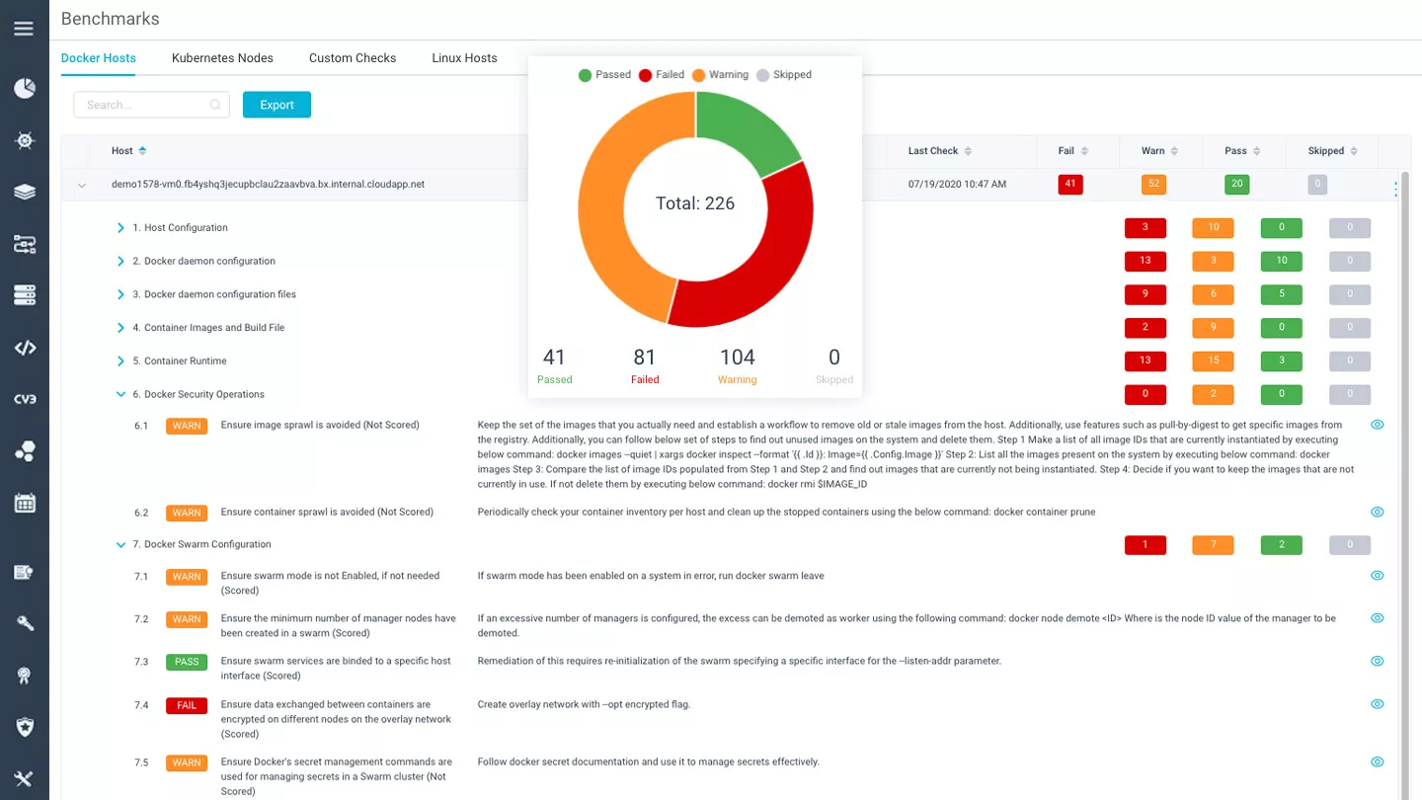Image resolution: width=1422 pixels, height=800 pixels.
Task: View details of check 7.2
Action: pyautogui.click(x=1378, y=618)
